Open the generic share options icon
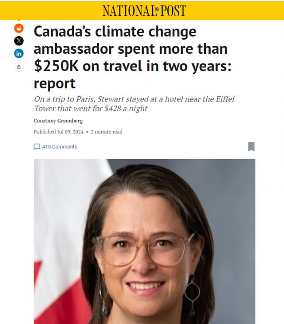The width and height of the screenshot is (284, 324). tap(19, 67)
